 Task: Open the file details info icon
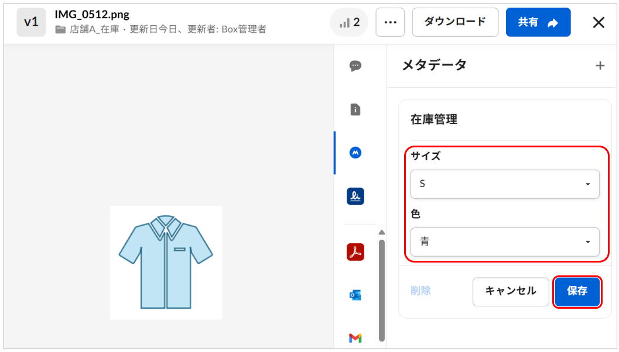click(x=355, y=109)
